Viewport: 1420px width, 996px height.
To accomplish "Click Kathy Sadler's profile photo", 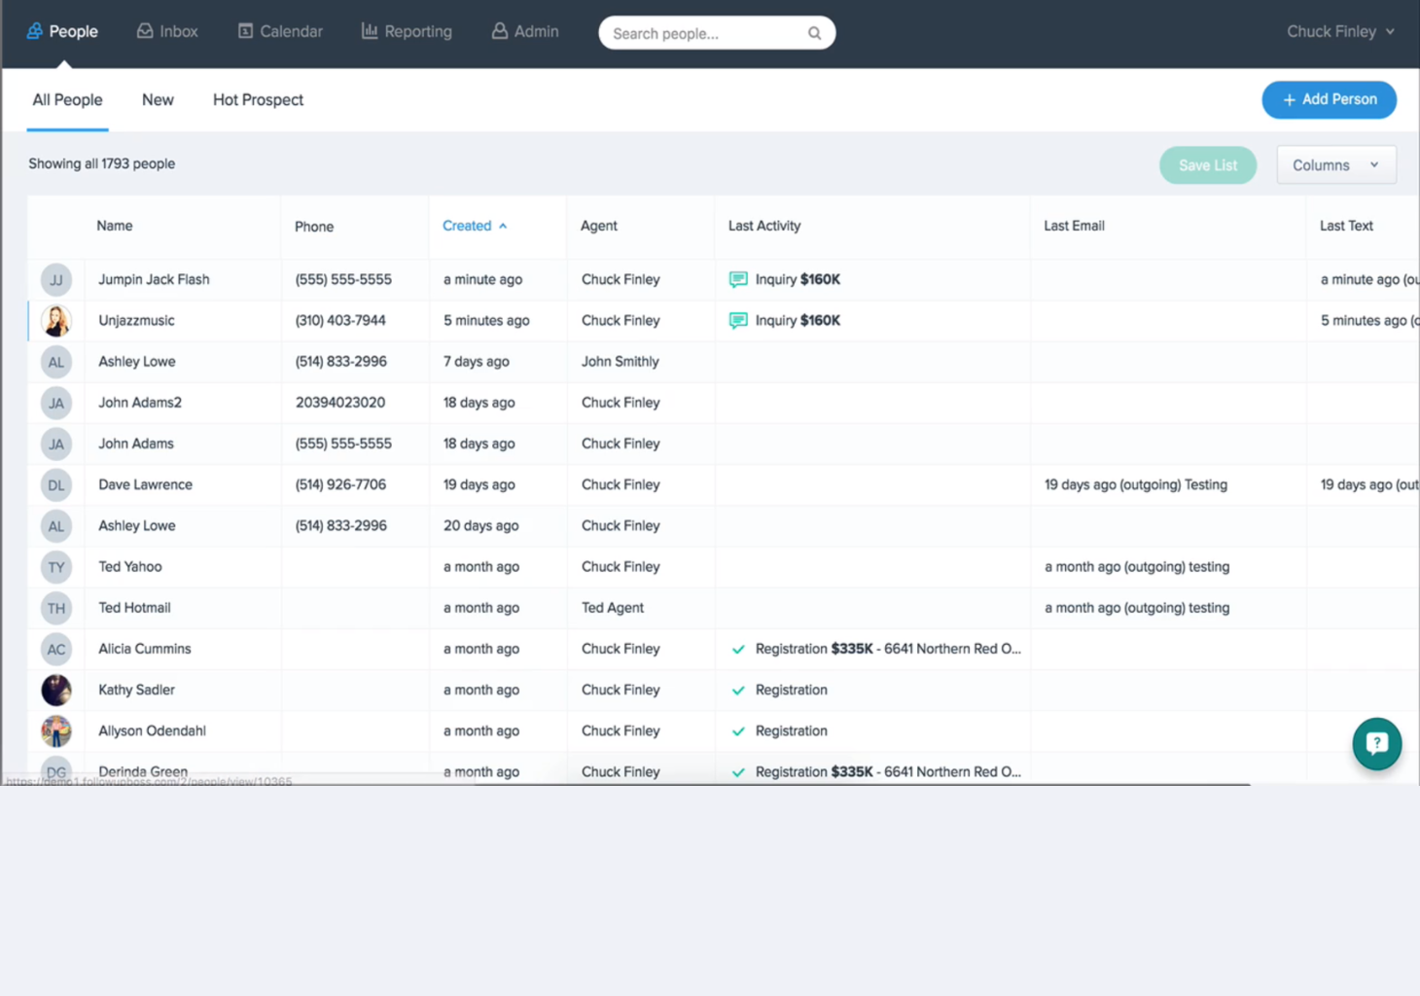I will [x=55, y=690].
